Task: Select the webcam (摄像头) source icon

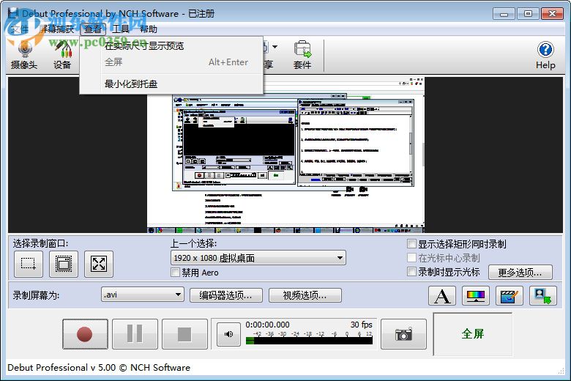Action: (x=24, y=55)
